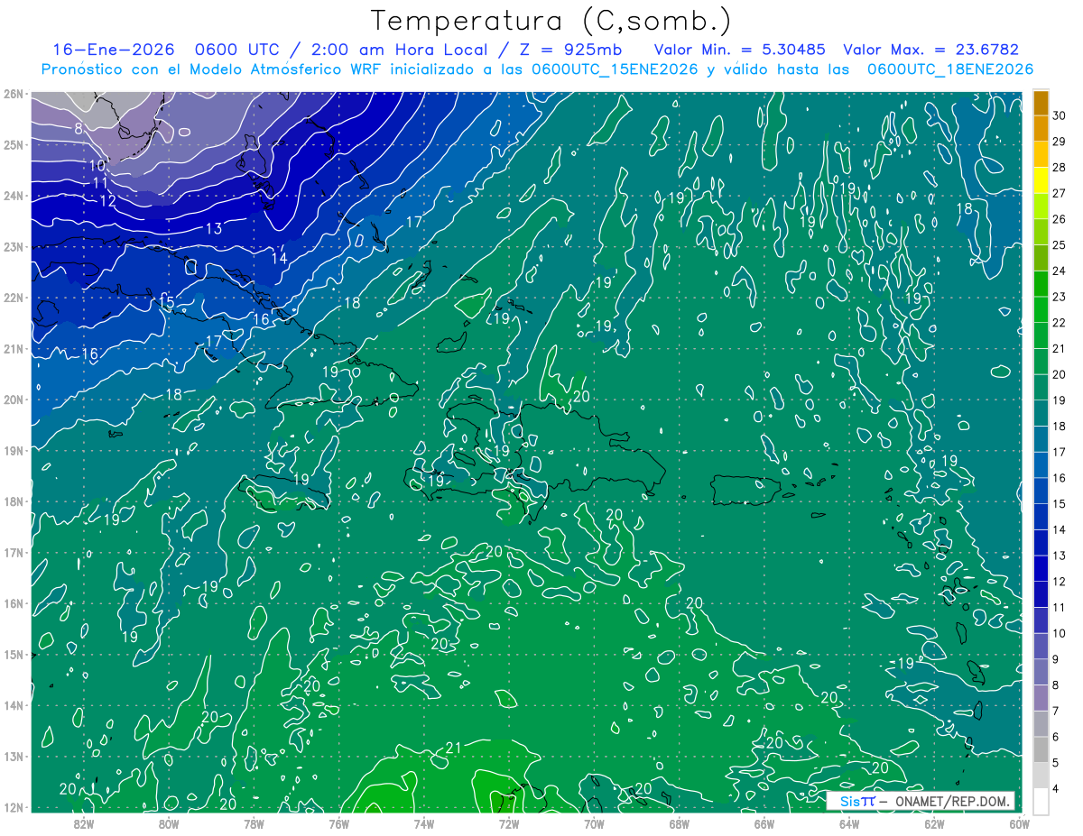Click the 23N latitude axis label
The height and width of the screenshot is (836, 1083).
click(x=13, y=246)
